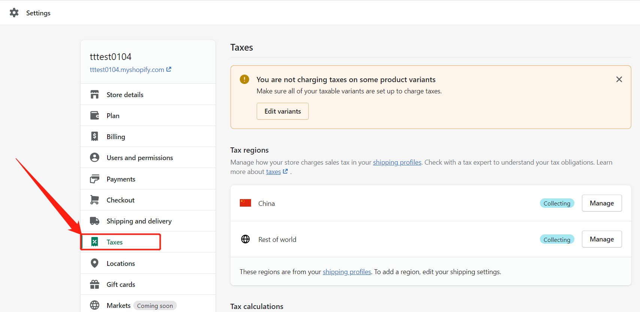Click the Rest of world region name
Image resolution: width=640 pixels, height=312 pixels.
pos(277,240)
